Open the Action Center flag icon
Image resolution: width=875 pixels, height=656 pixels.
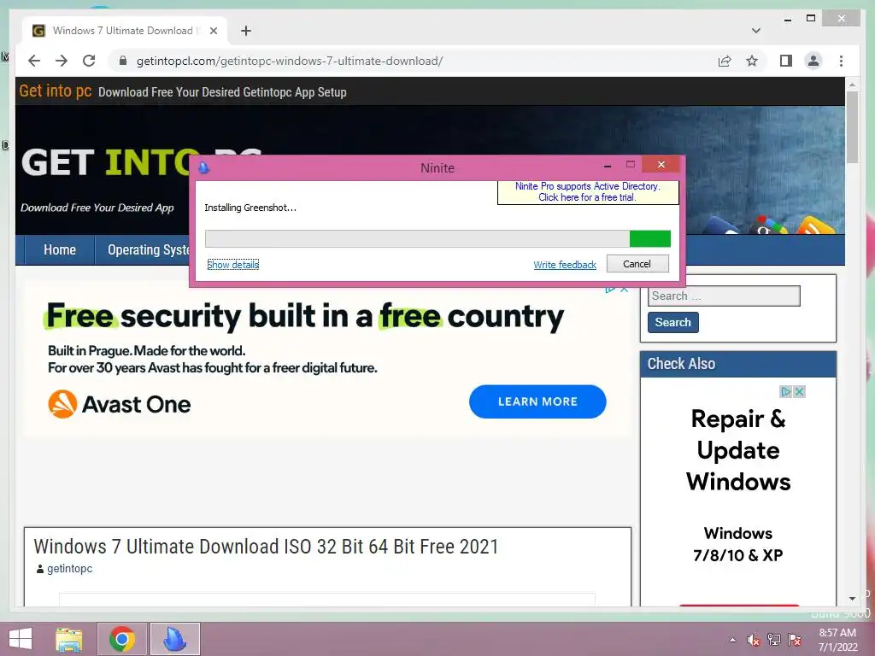click(x=795, y=640)
